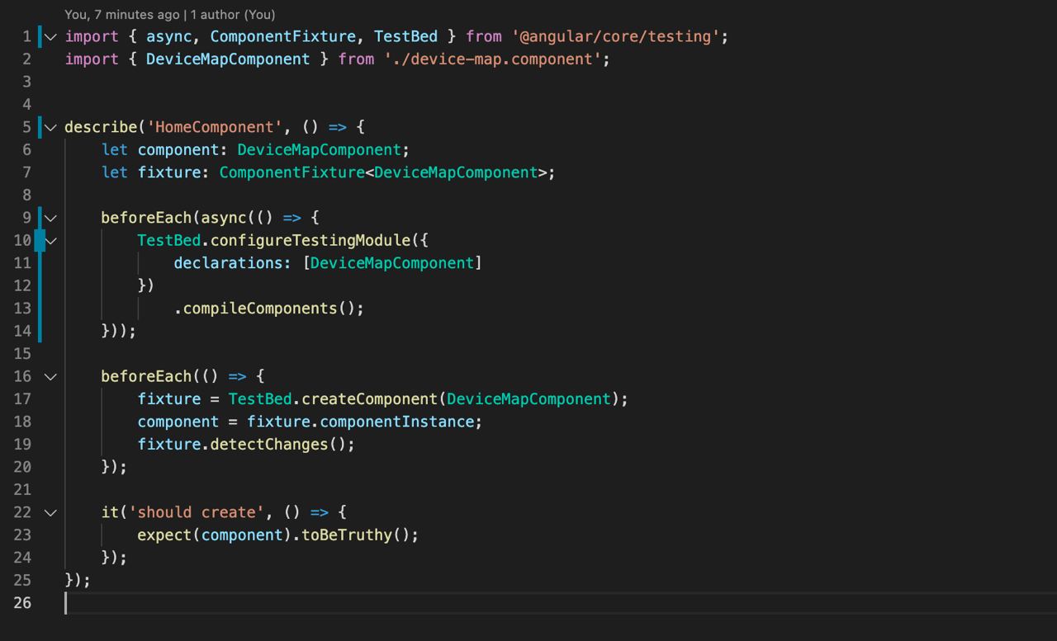Collapse the configureTestingModule fold arrow on line 10
This screenshot has height=641, width=1057.
(51, 240)
